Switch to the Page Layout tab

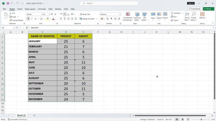tap(30, 9)
